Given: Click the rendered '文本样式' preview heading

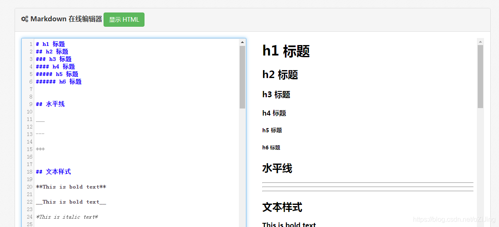Looking at the screenshot, I should tap(282, 207).
